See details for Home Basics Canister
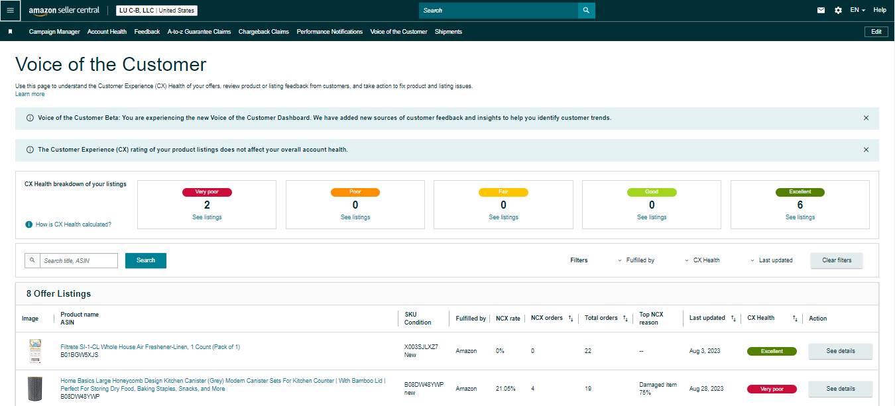Viewport: 895px width, 406px height. (841, 389)
